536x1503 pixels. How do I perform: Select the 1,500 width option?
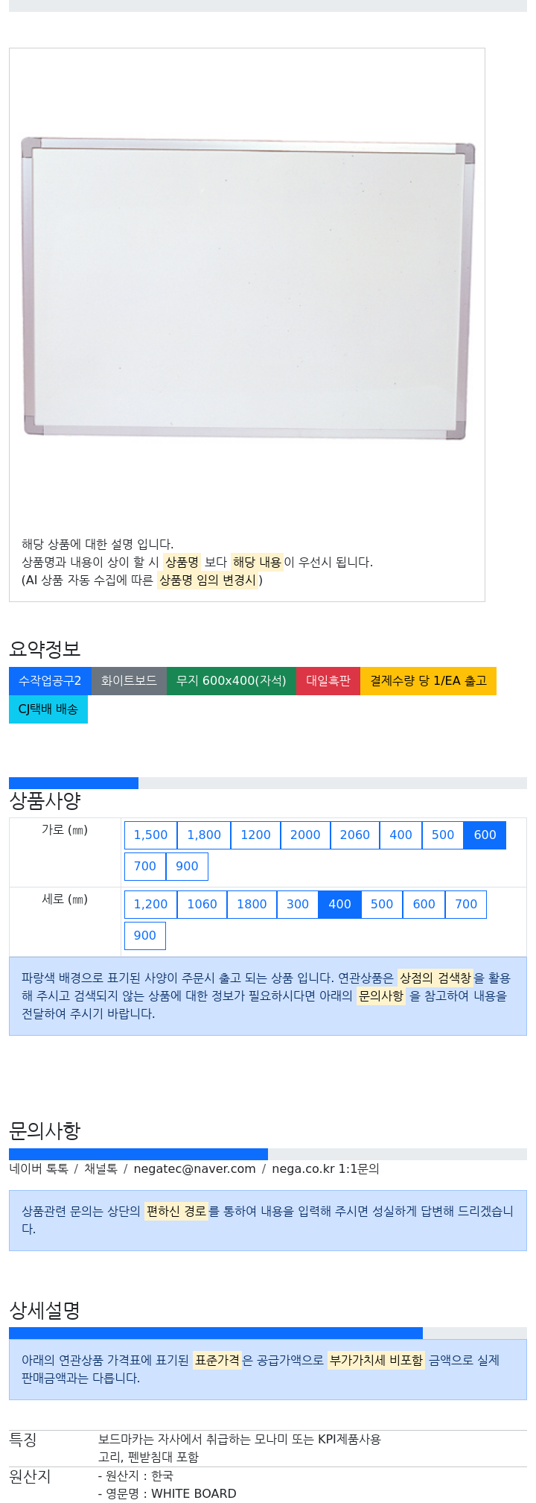(150, 835)
